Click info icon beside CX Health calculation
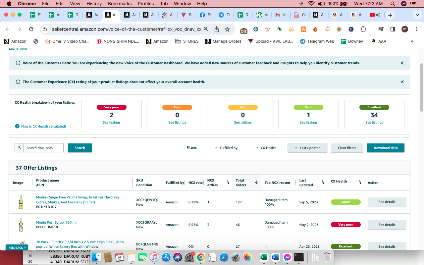The width and height of the screenshot is (424, 265). coord(17,126)
